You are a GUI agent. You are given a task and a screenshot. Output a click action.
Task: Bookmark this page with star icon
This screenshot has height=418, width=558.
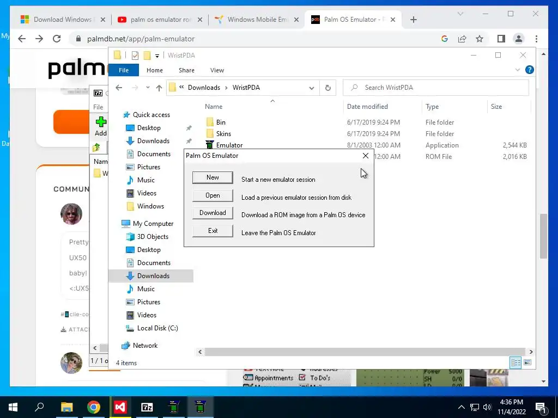[x=480, y=39]
